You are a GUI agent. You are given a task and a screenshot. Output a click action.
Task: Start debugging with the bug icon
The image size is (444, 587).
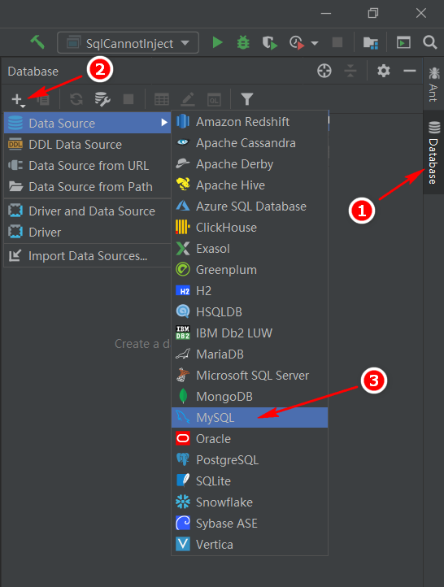[x=243, y=42]
